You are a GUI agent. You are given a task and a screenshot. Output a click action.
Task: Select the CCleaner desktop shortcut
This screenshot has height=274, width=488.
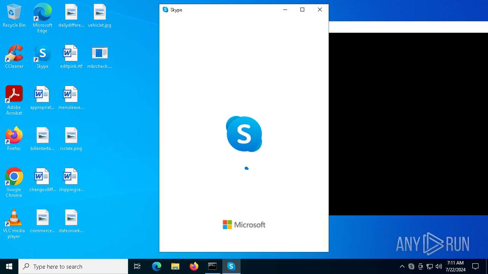pyautogui.click(x=14, y=57)
